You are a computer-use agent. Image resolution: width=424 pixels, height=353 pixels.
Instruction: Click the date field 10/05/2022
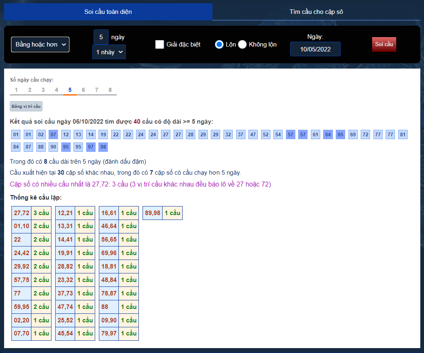click(x=315, y=49)
